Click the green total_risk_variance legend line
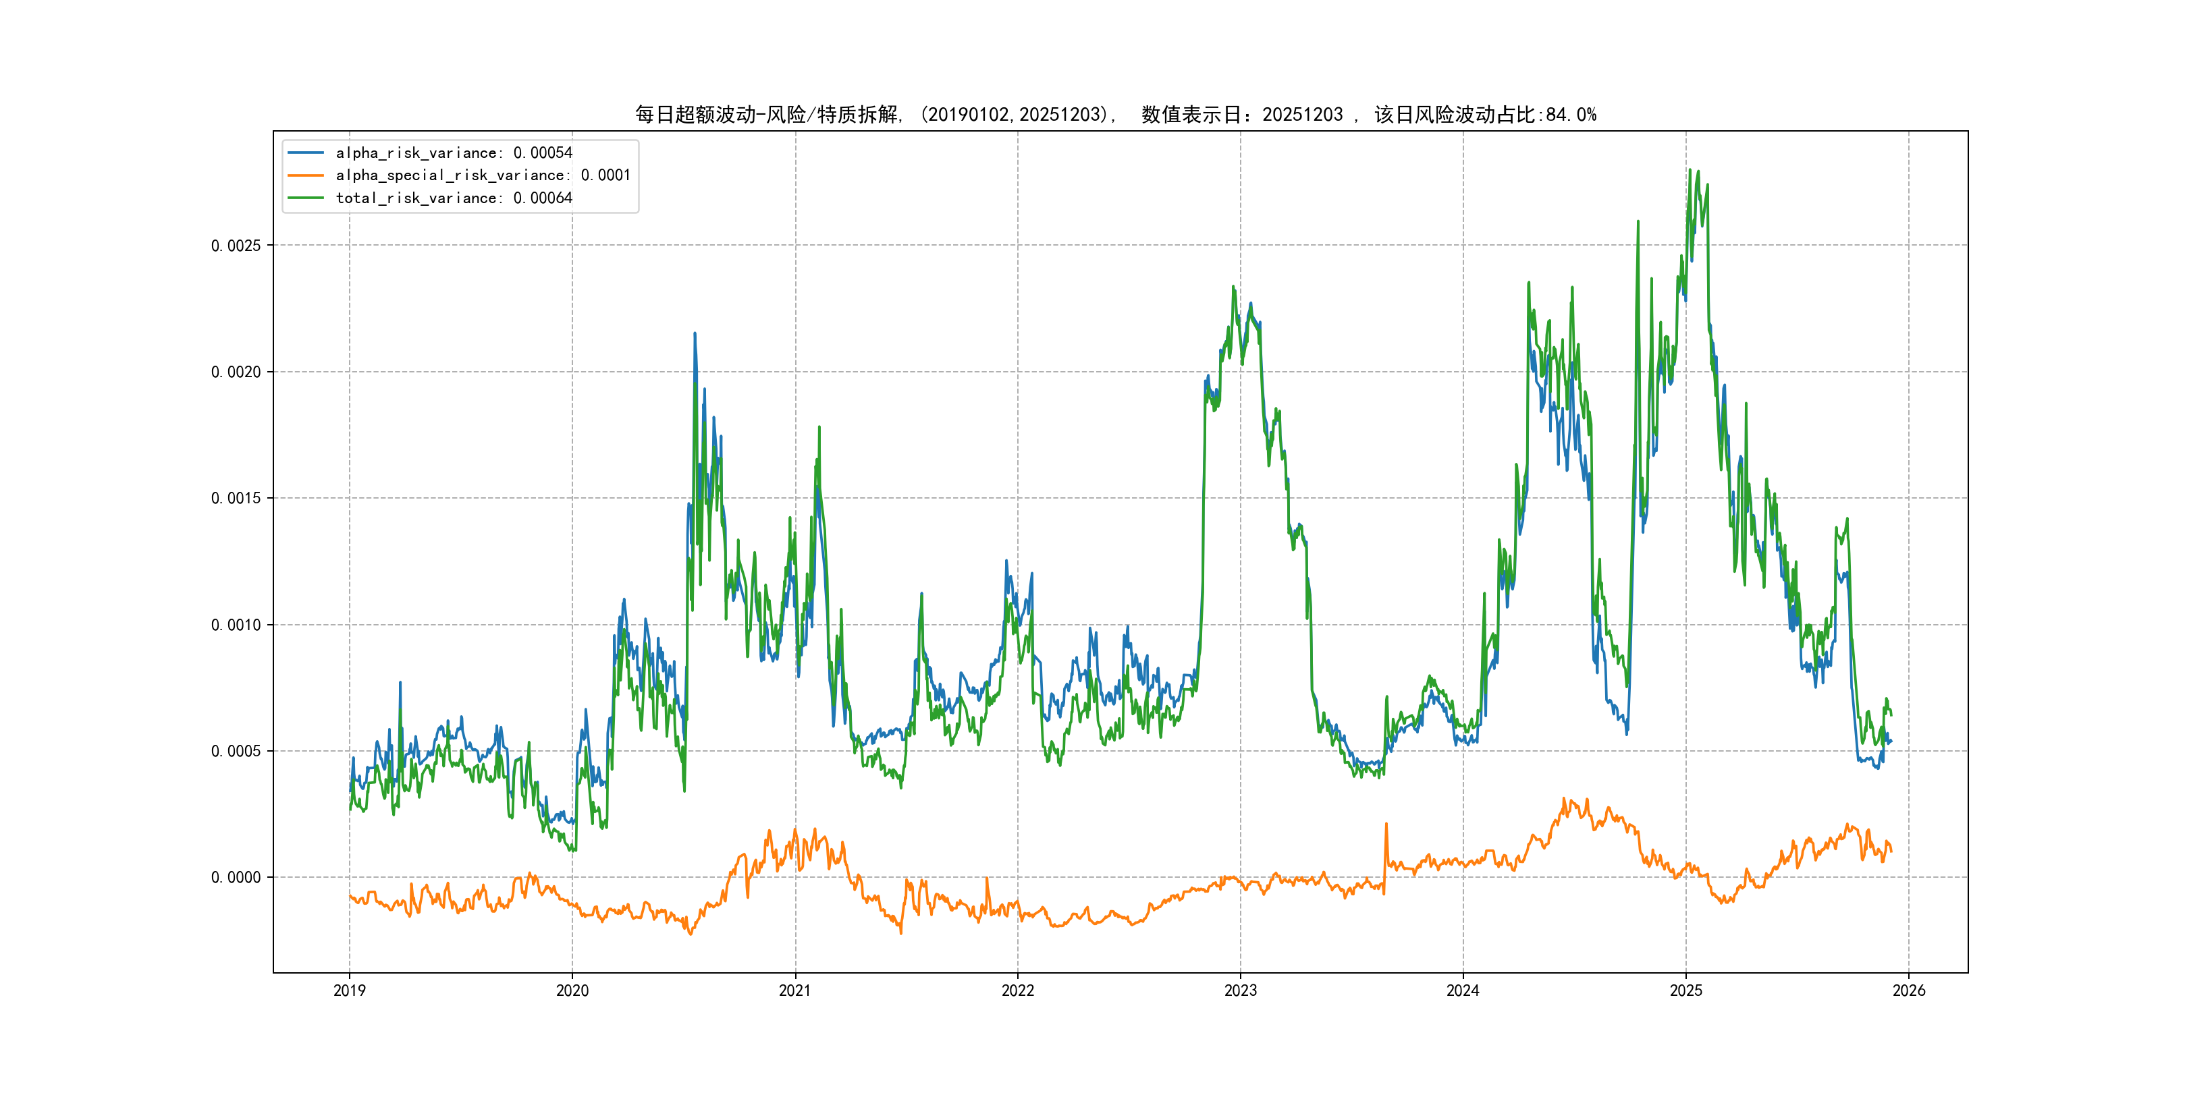Image resolution: width=2187 pixels, height=1093 pixels. tap(306, 198)
